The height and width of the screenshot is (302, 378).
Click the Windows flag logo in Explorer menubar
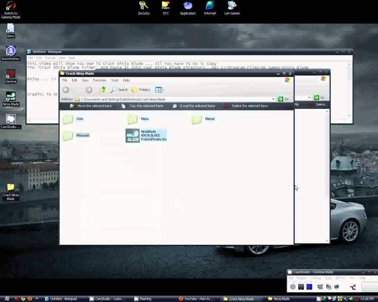pos(287,80)
